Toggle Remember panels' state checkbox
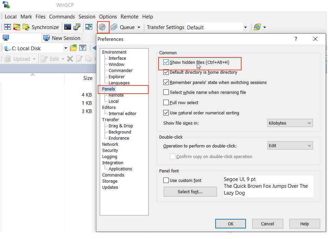The width and height of the screenshot is (328, 239). (166, 82)
